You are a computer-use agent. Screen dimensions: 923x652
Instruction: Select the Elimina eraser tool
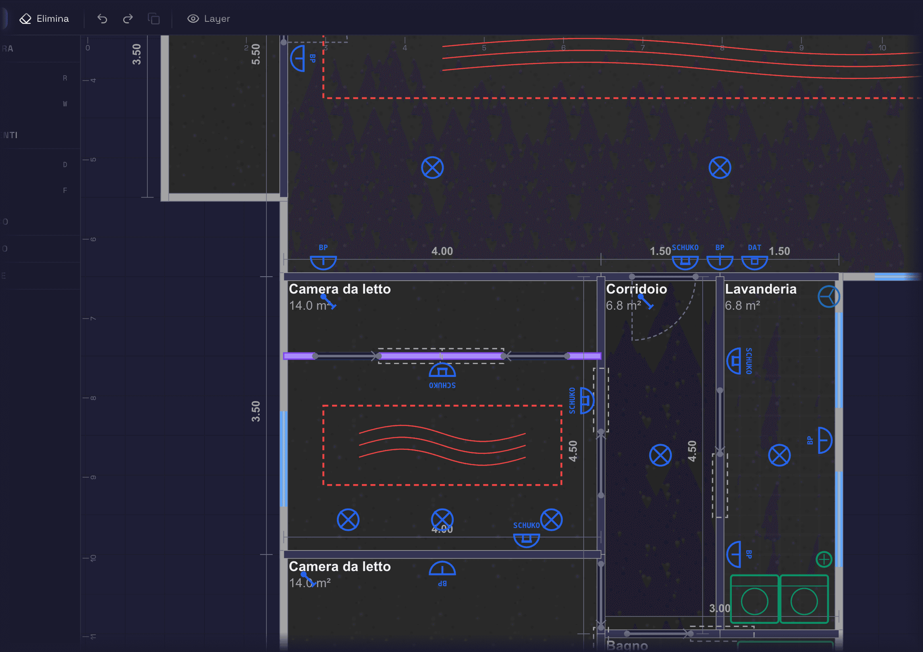coord(44,19)
